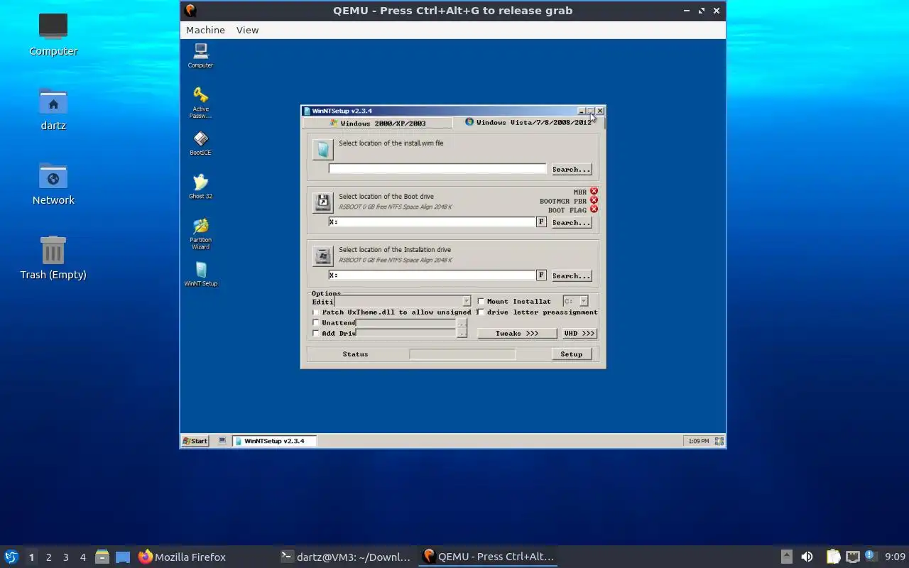
Task: Click Search button for Installation drive
Action: (x=571, y=275)
